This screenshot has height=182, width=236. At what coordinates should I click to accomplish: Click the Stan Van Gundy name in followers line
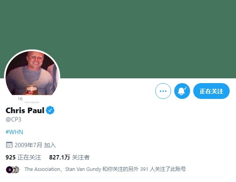tap(83, 169)
